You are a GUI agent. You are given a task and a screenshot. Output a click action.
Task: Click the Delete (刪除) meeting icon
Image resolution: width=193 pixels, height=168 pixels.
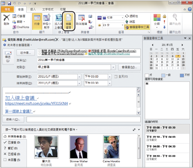pos(6,20)
